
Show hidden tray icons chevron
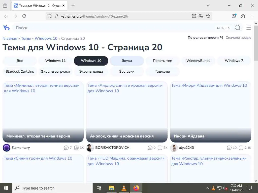[207, 188]
